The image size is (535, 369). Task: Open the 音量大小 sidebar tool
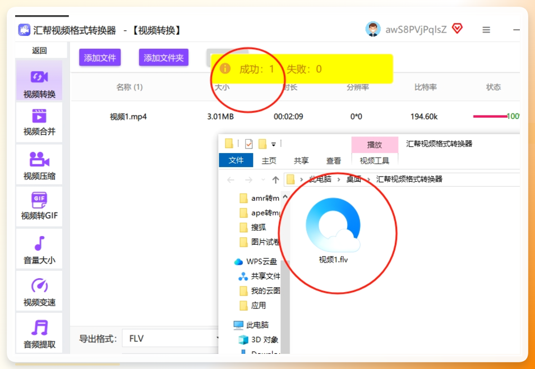39,249
